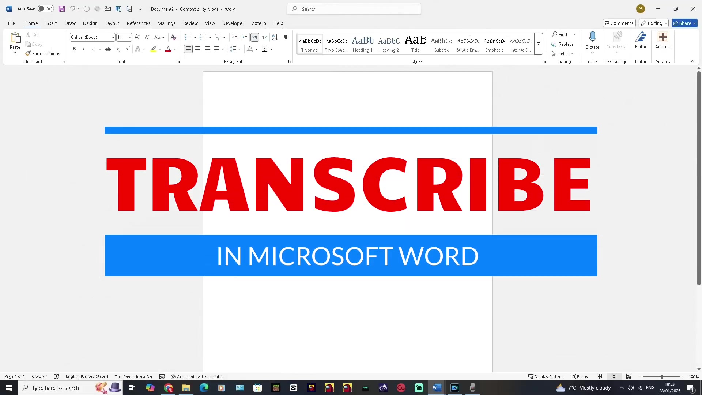Apply strikethrough formatting
Image resolution: width=702 pixels, height=395 pixels.
pos(108,49)
